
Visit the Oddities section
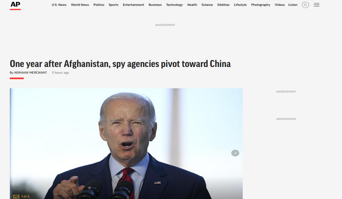223,5
